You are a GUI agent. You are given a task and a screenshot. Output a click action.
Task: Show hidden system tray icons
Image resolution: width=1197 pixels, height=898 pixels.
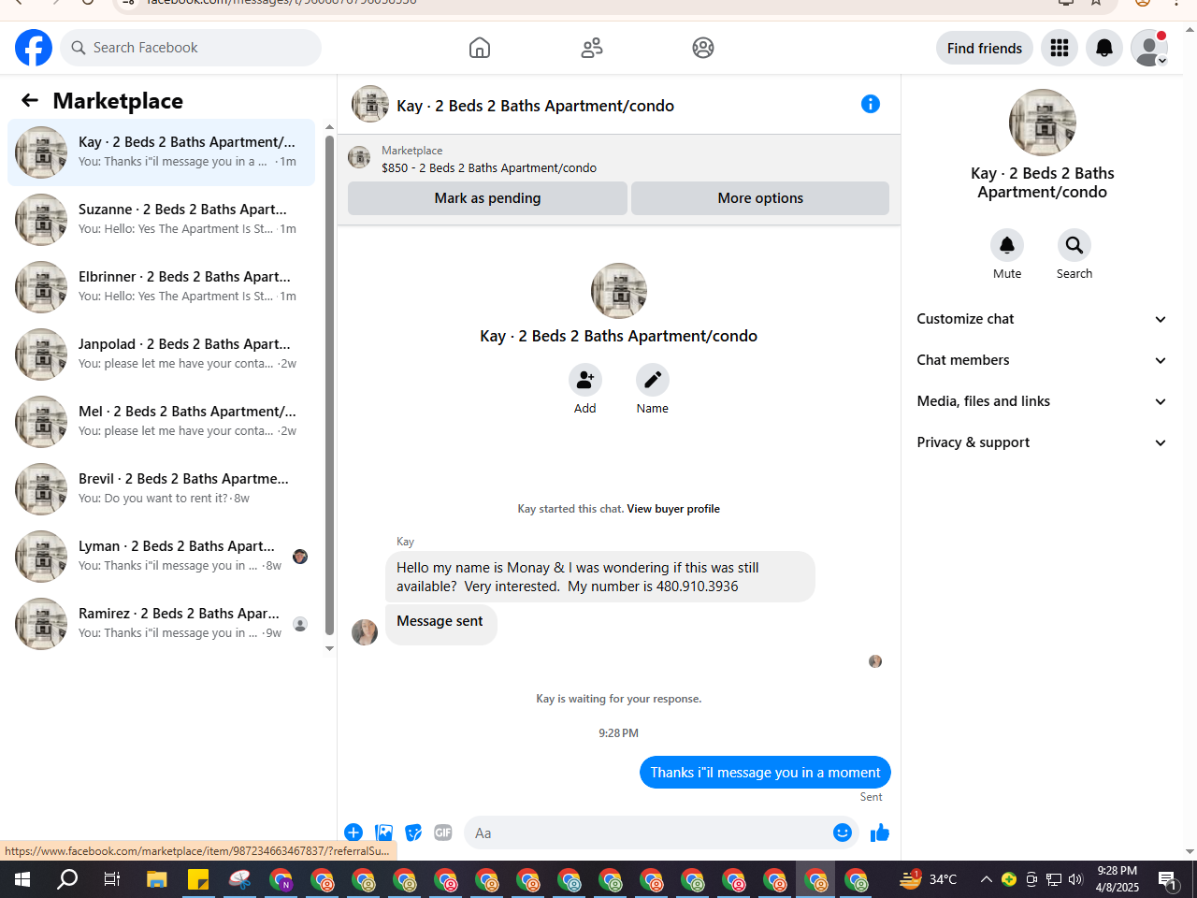coord(986,879)
